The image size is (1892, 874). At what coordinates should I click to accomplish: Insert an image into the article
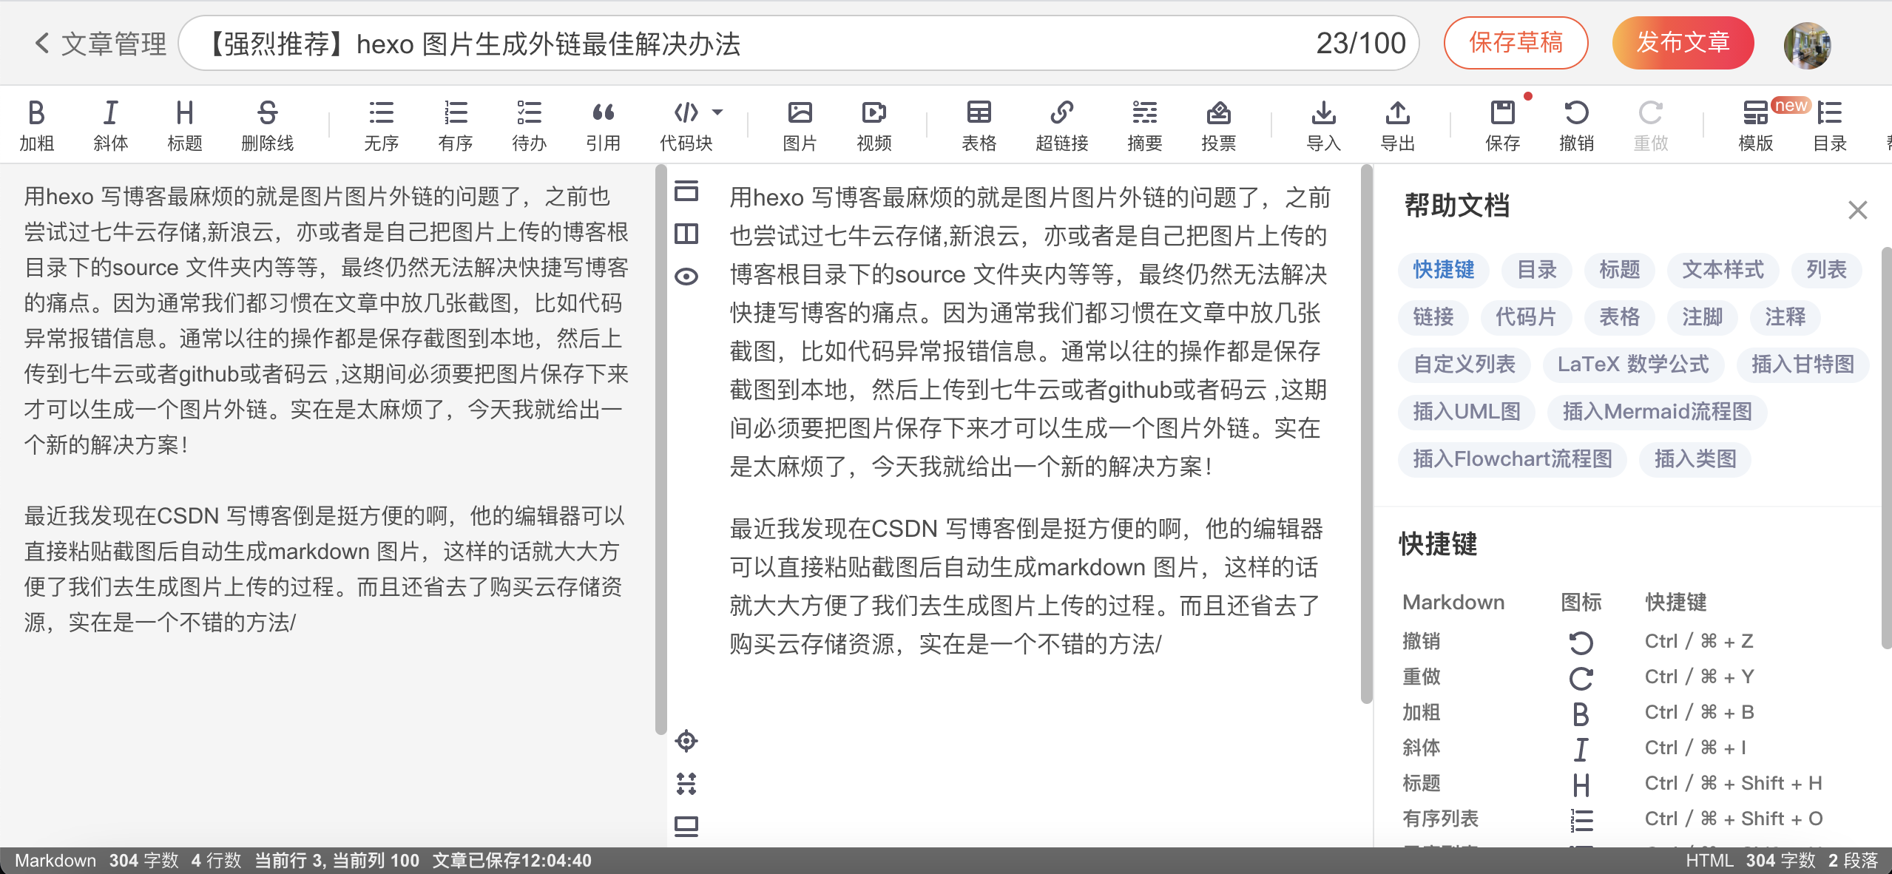point(798,123)
